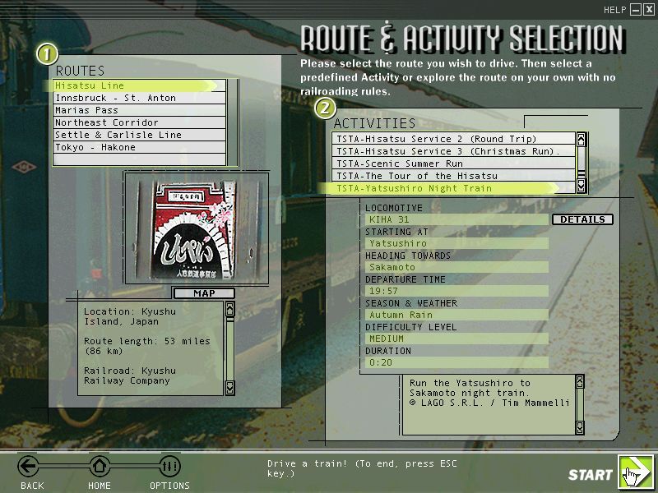This screenshot has height=493, width=658.
Task: Open the HOME screen icon
Action: point(100,468)
